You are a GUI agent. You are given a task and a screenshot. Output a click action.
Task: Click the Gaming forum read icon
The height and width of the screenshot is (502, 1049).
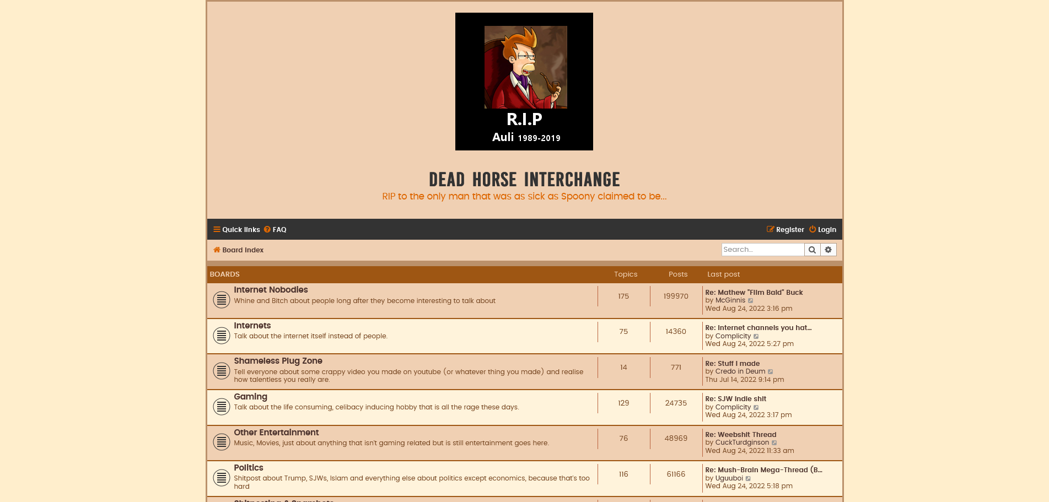(222, 407)
